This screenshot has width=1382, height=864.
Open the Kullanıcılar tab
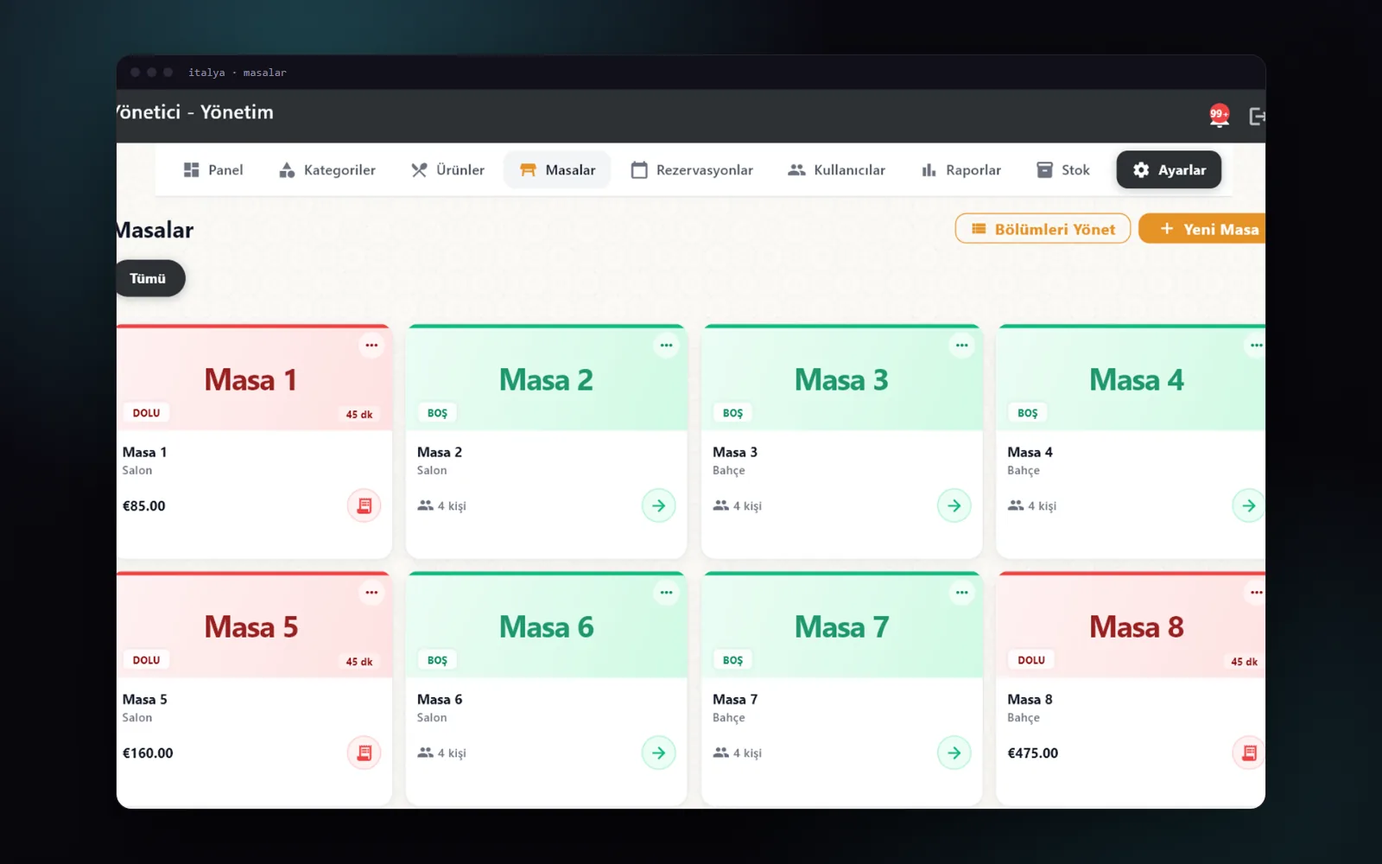[836, 170]
